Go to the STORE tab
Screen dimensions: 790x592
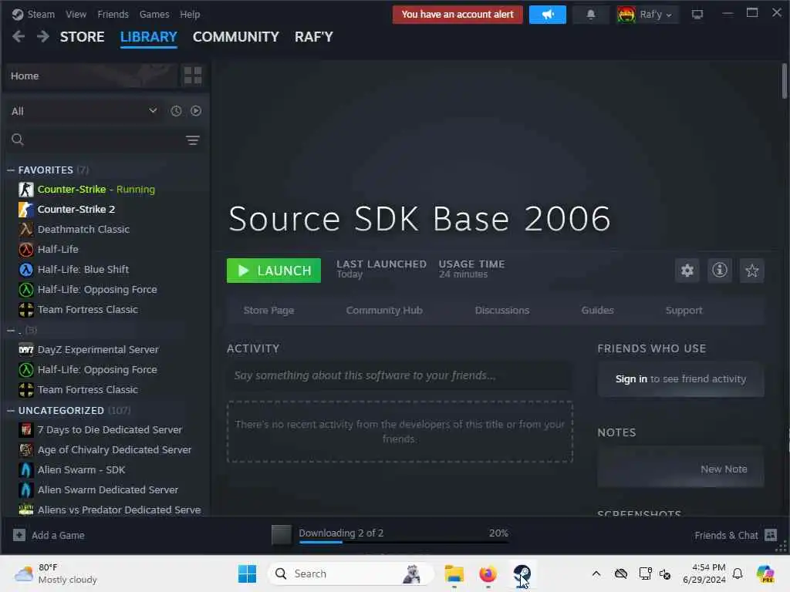click(82, 37)
